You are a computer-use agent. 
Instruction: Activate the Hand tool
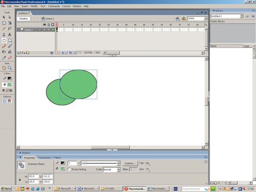point(4,67)
